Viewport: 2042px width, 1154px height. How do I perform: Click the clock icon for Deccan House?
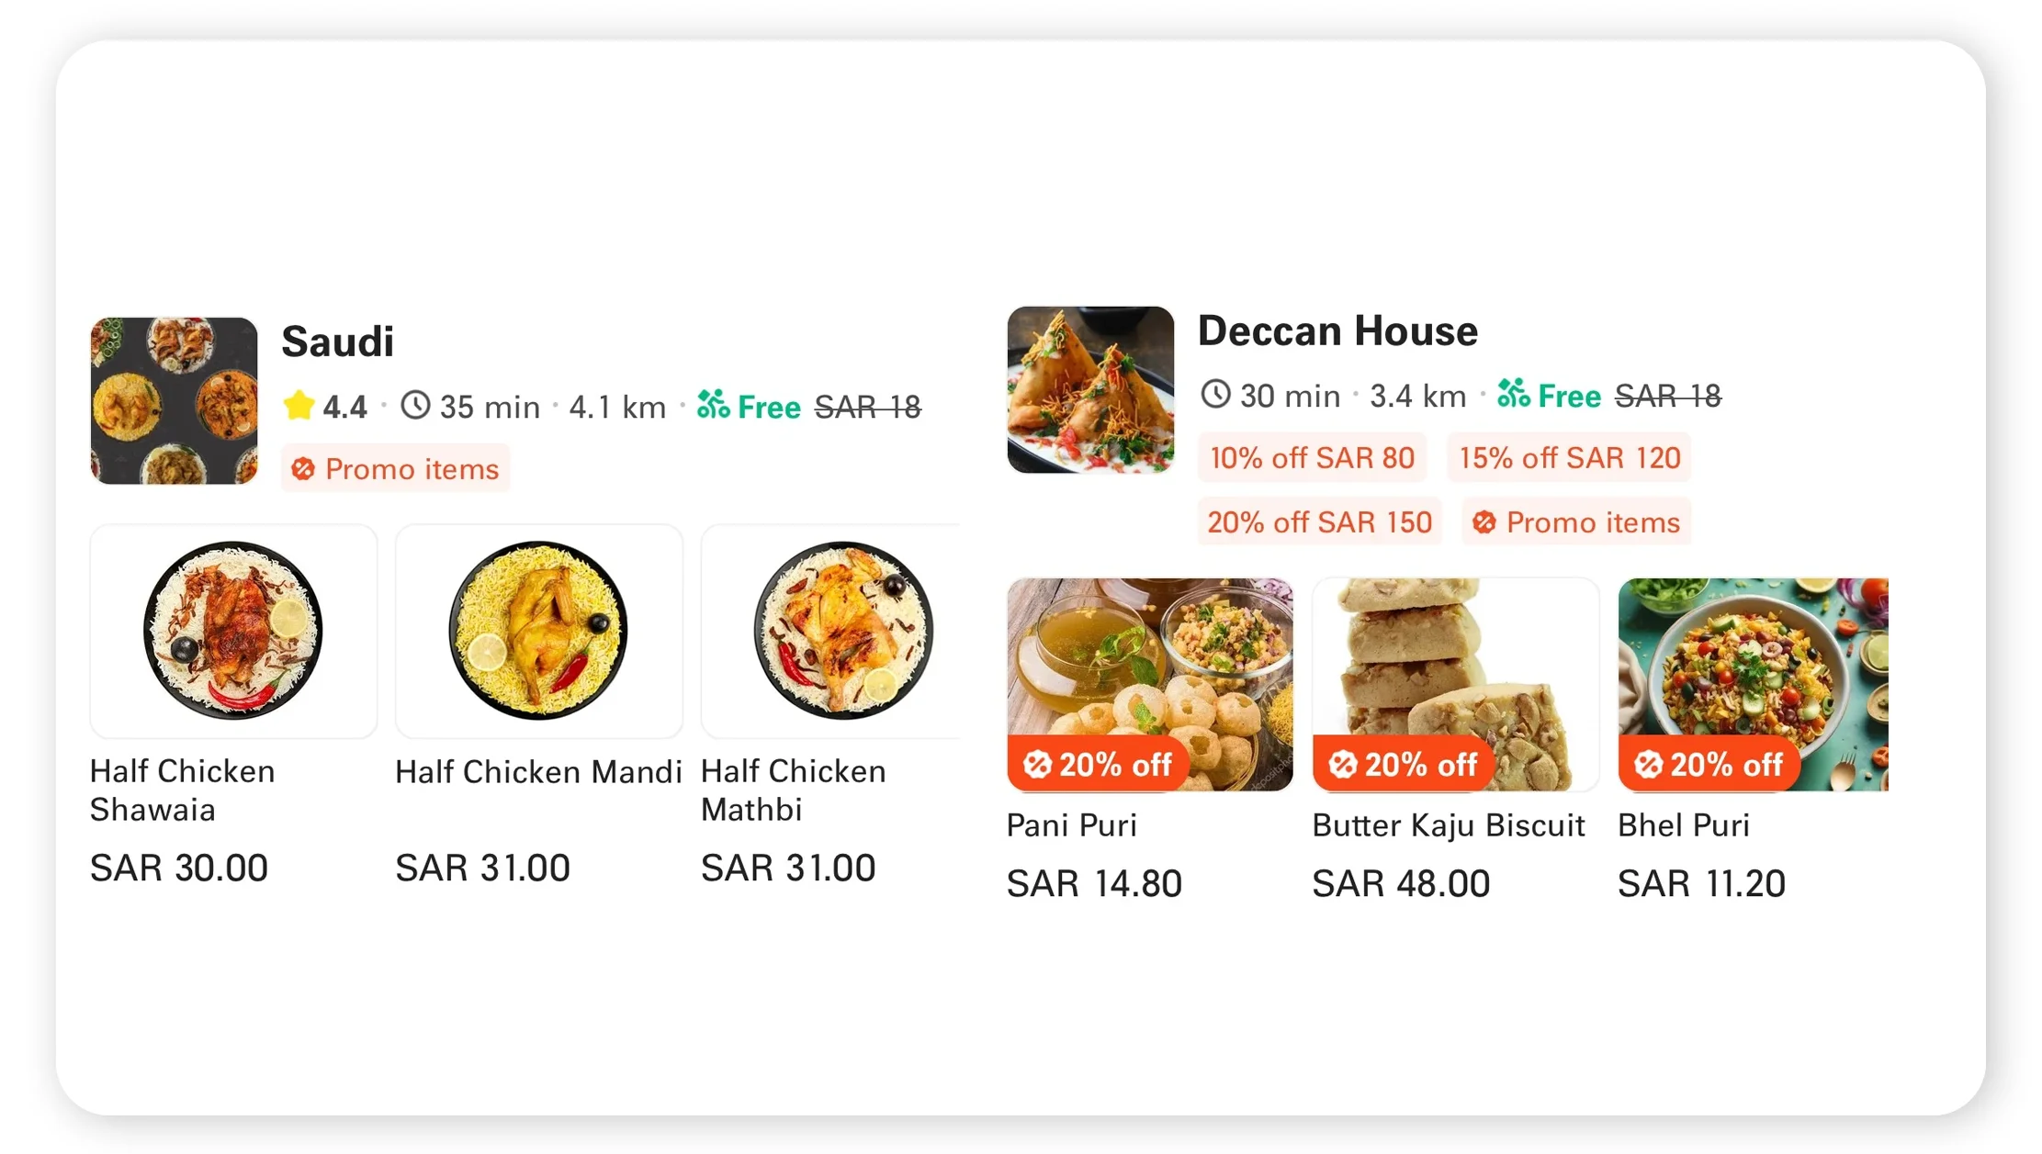click(1216, 395)
